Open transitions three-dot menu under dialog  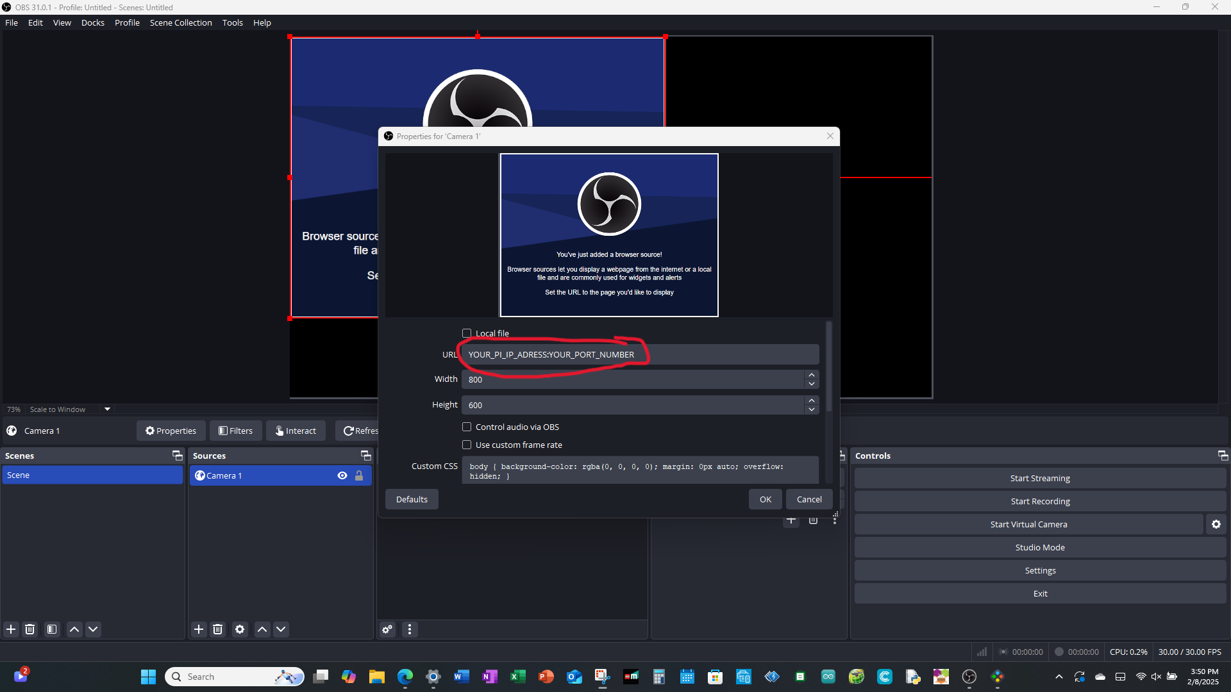click(835, 520)
